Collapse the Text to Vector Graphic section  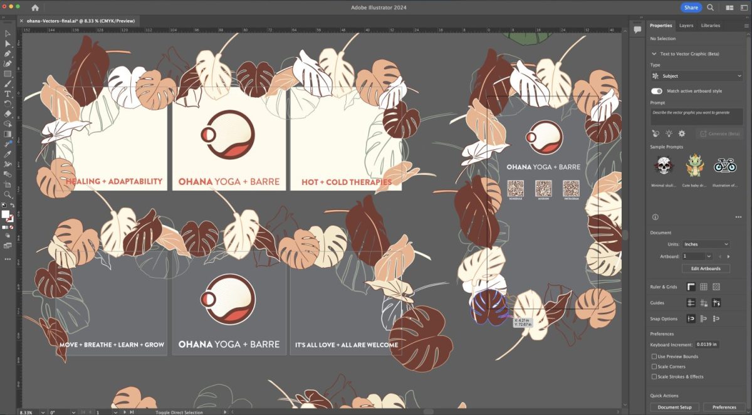tap(654, 54)
